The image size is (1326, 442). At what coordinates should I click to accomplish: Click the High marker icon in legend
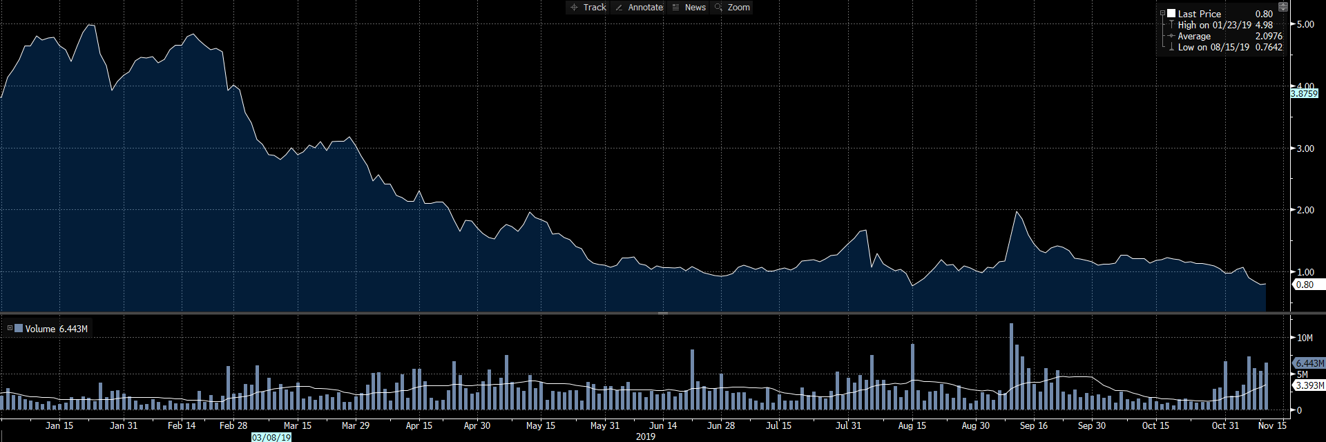click(1171, 25)
